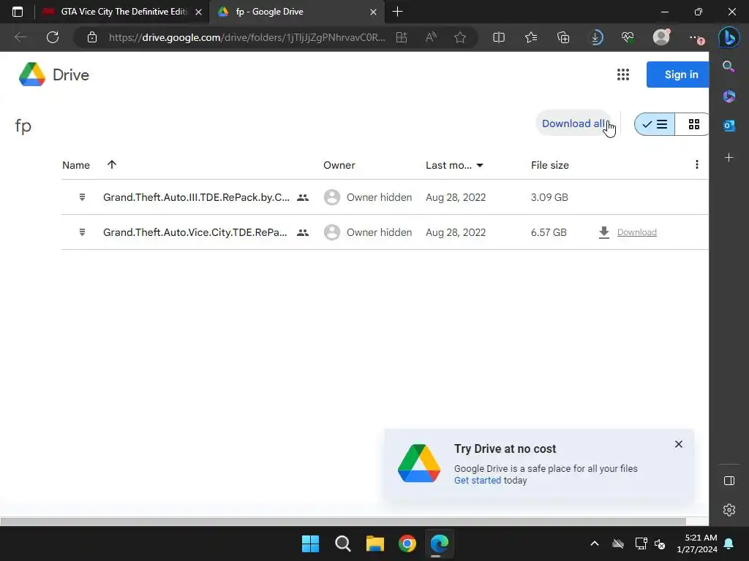Viewport: 749px width, 561px height.
Task: Refresh the Google Drive page
Action: [x=53, y=37]
